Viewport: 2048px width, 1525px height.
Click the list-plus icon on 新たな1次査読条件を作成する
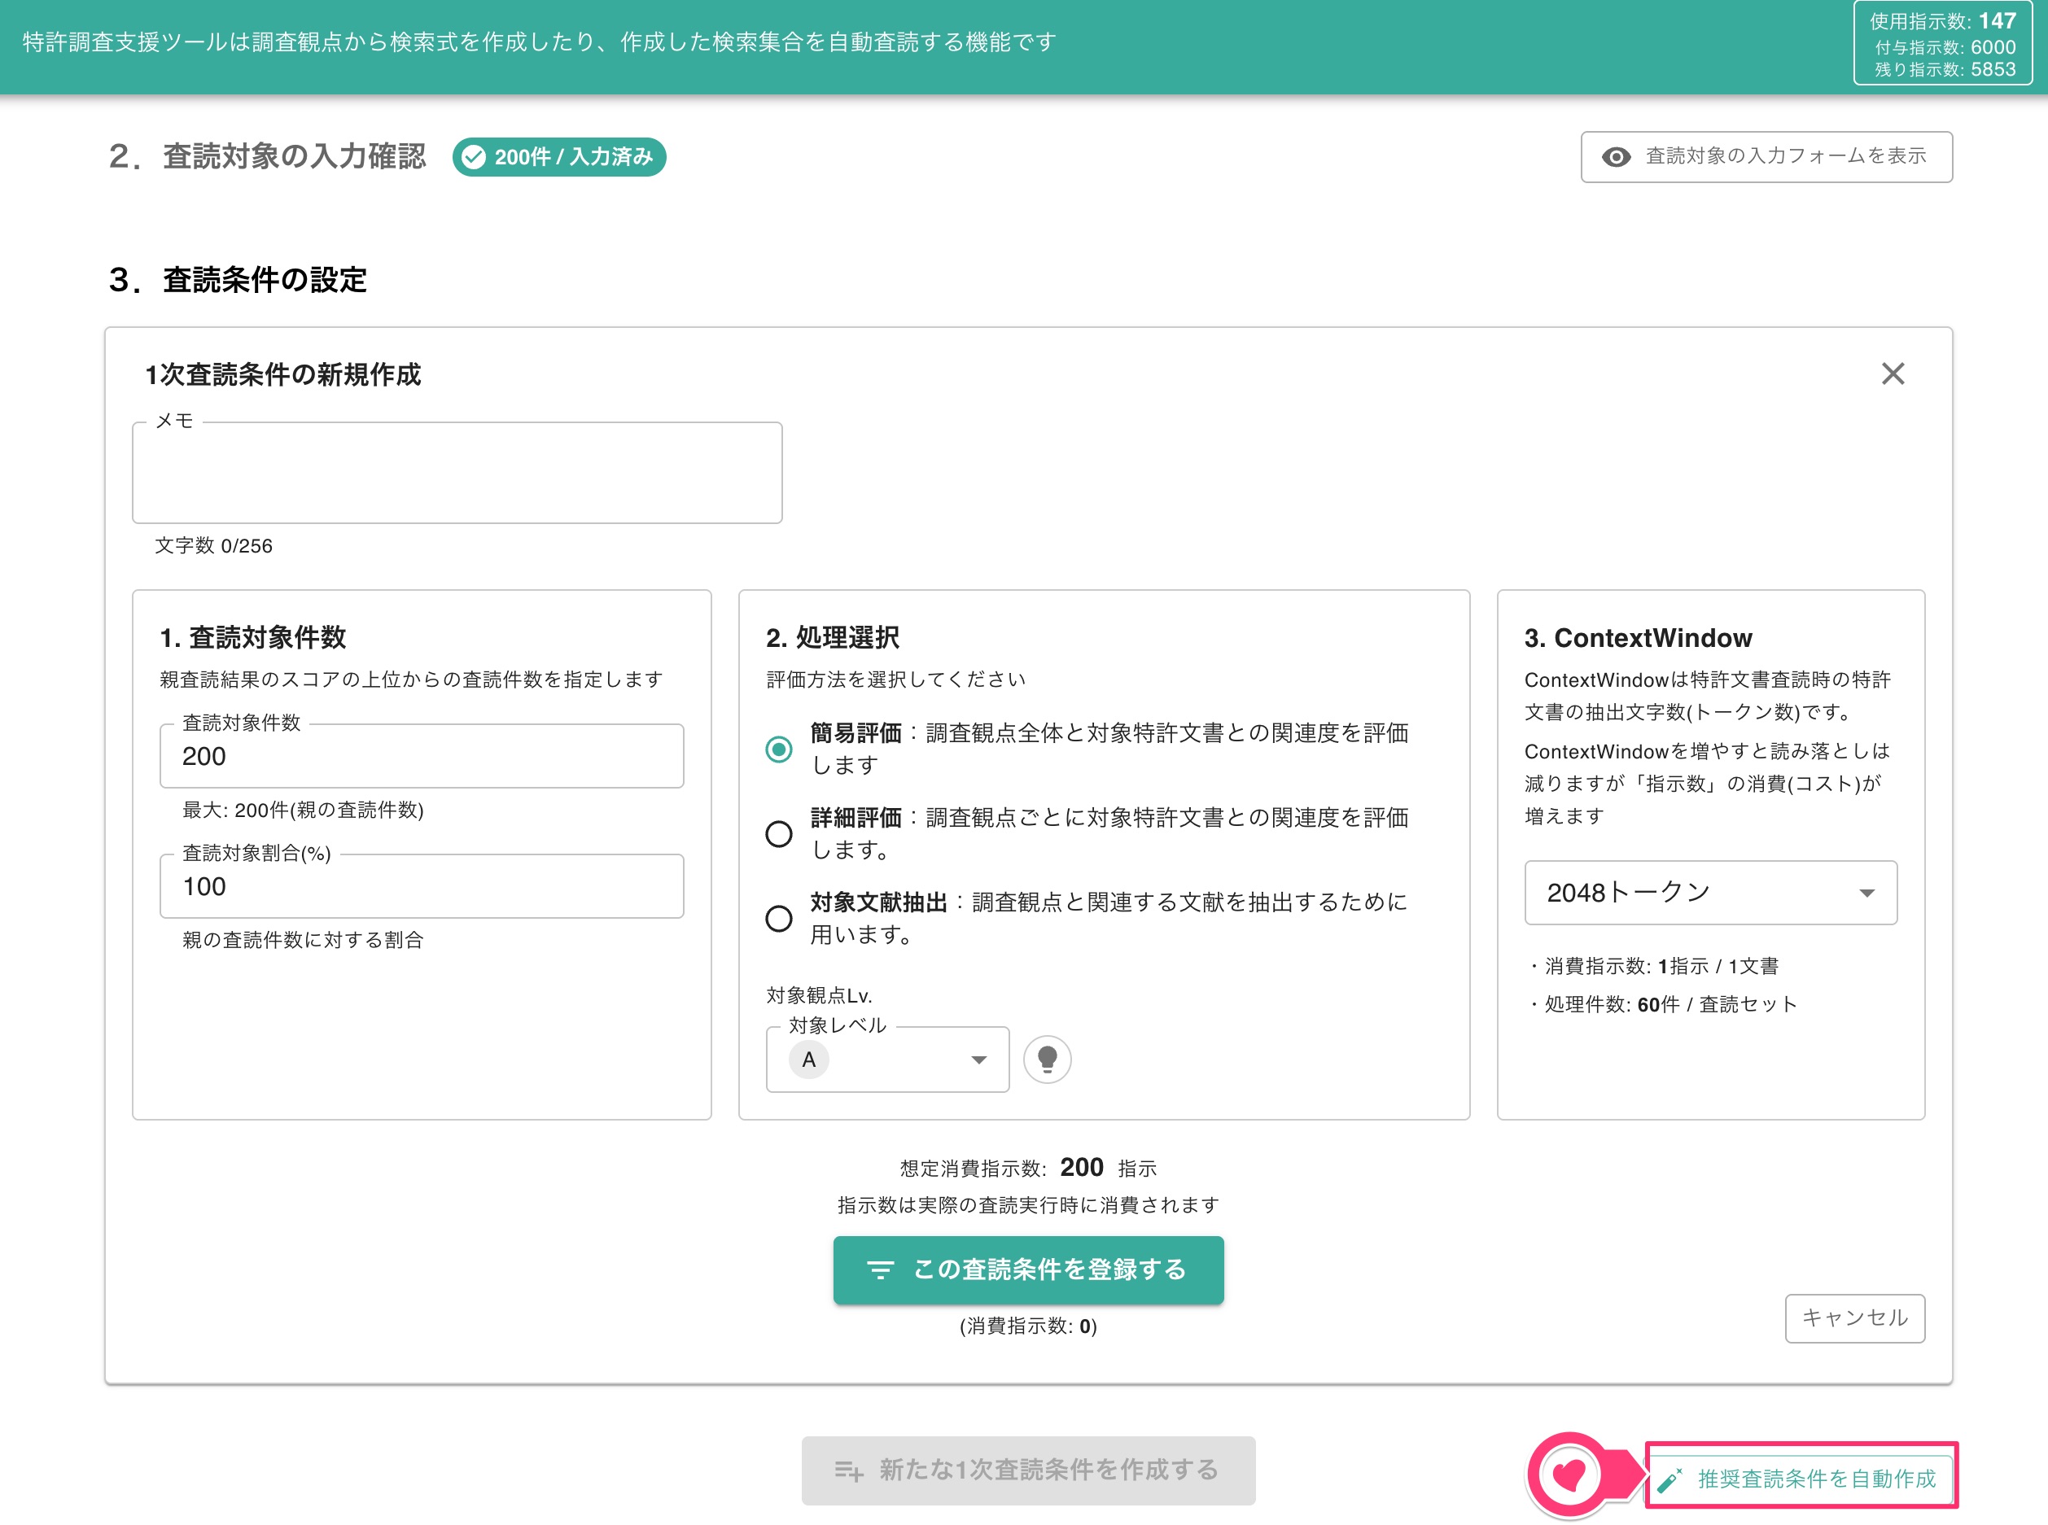click(848, 1470)
